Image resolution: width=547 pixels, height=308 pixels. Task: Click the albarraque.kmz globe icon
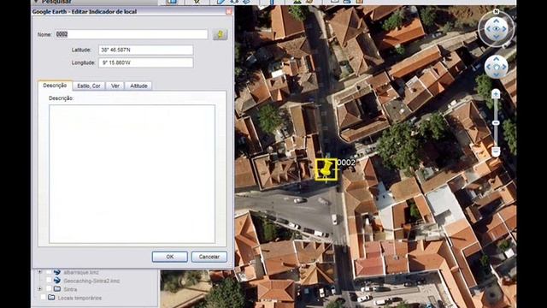pyautogui.click(x=57, y=272)
